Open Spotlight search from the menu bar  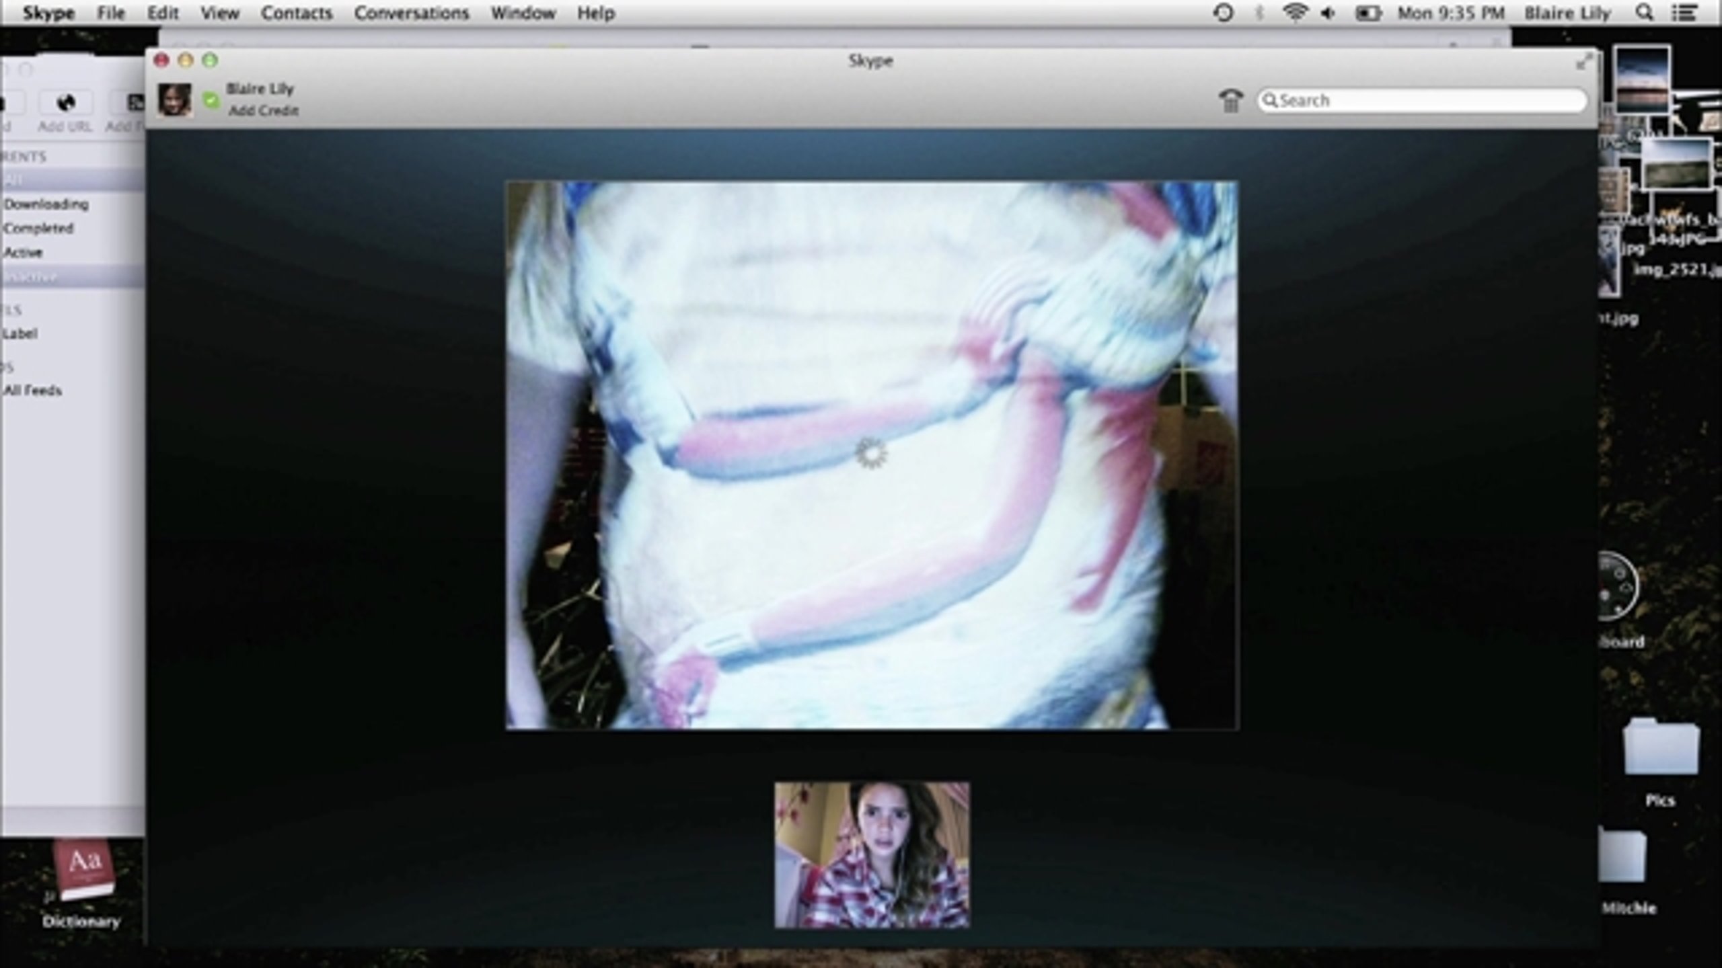[x=1644, y=13]
